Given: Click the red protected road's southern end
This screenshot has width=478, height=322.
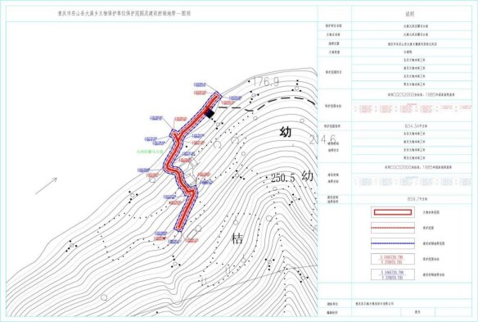Looking at the screenshot, I should pos(178,227).
